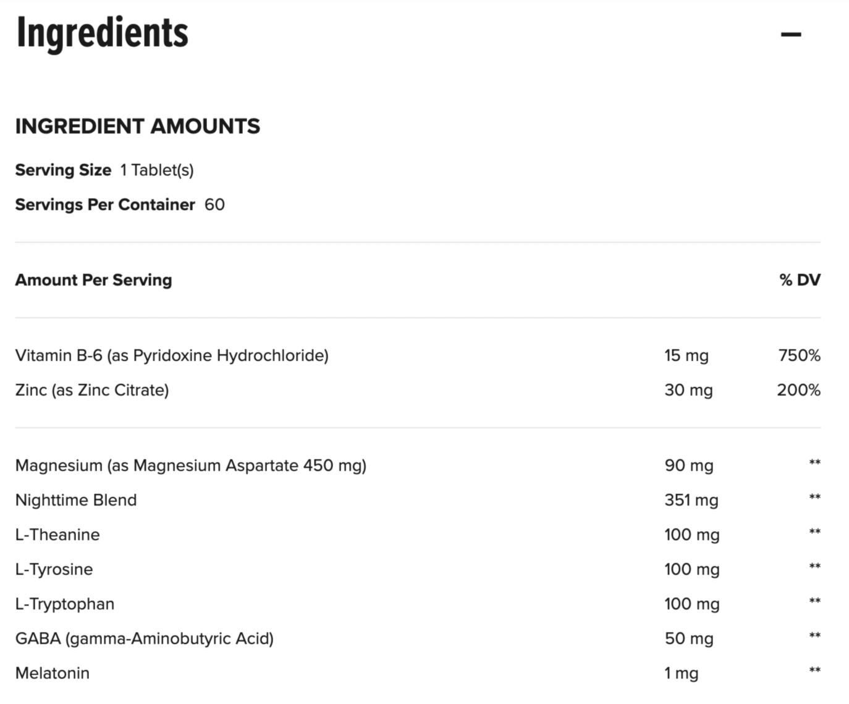849x704 pixels.
Task: Click the Amount Per Serving header
Action: click(x=94, y=280)
